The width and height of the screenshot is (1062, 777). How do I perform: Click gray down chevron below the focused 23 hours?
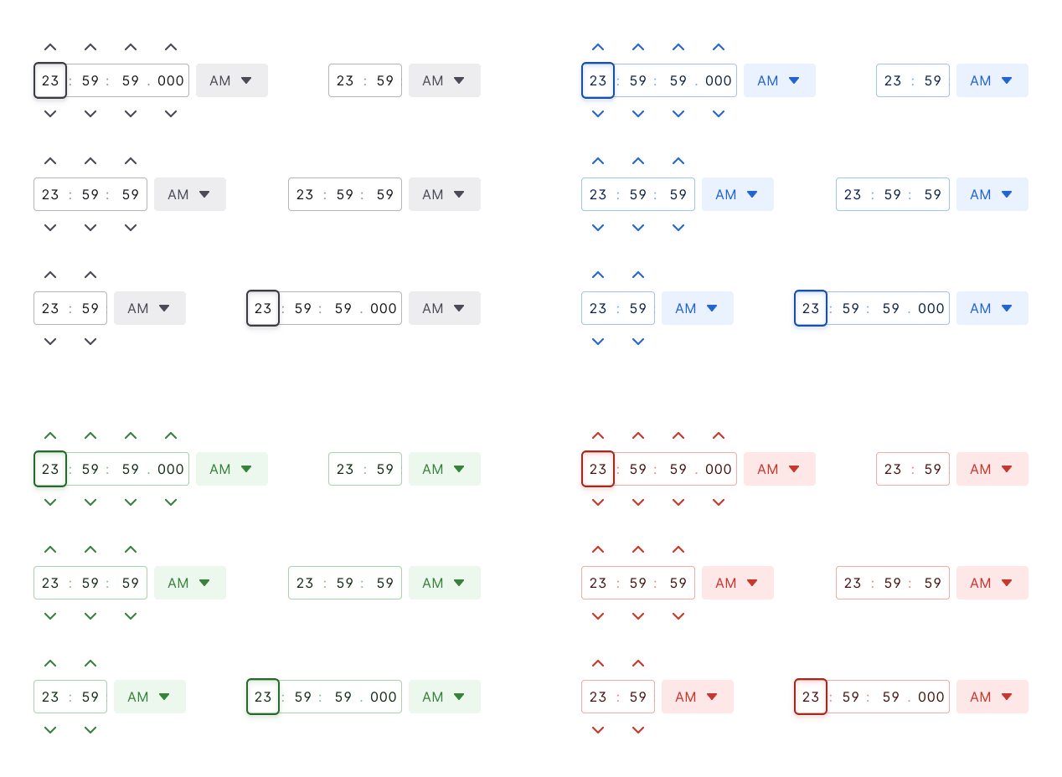(x=50, y=114)
